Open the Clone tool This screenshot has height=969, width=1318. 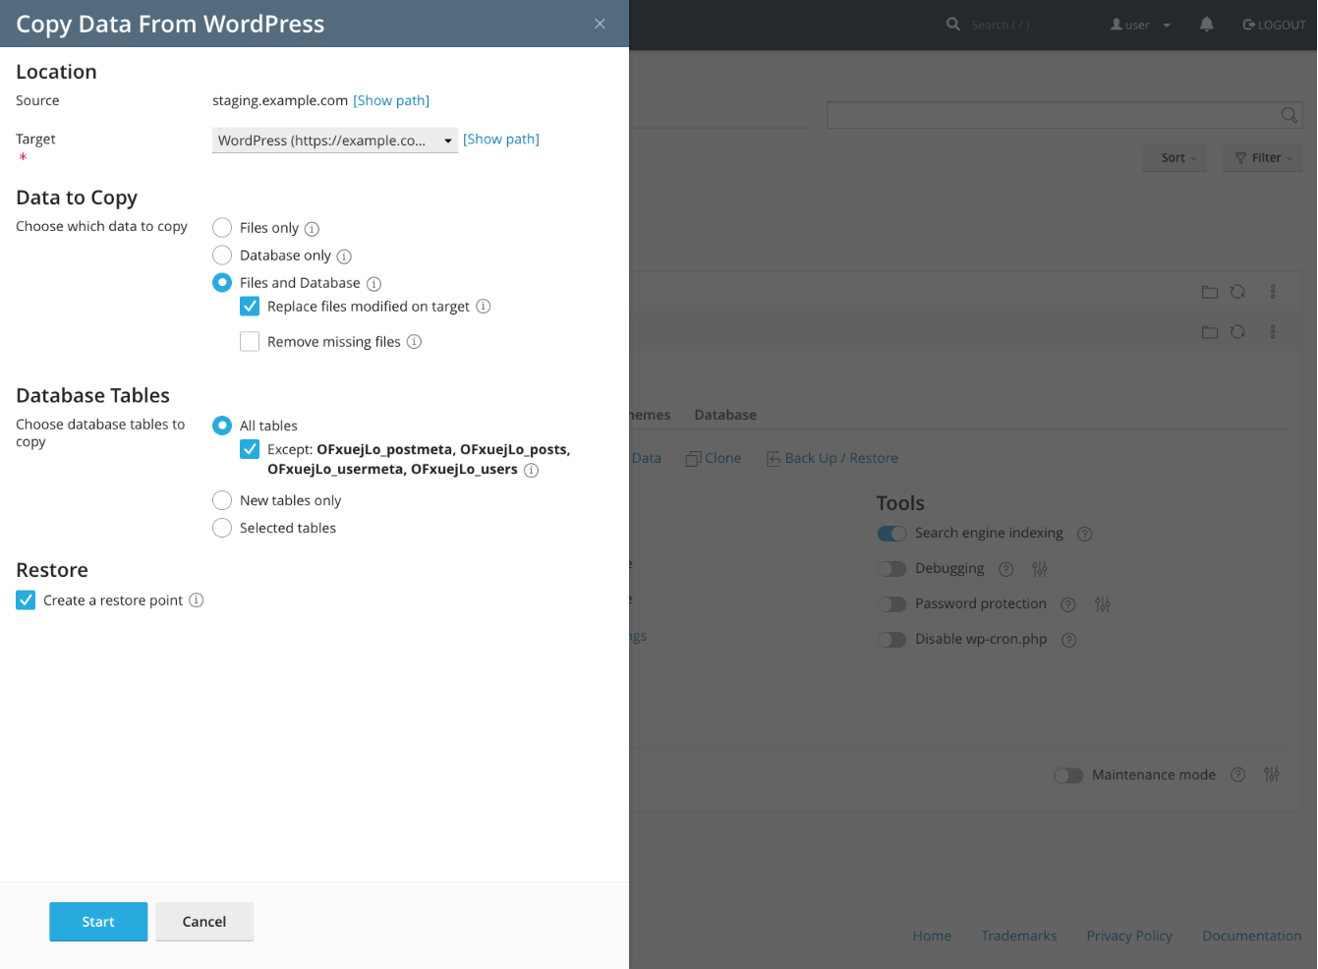[x=714, y=458]
